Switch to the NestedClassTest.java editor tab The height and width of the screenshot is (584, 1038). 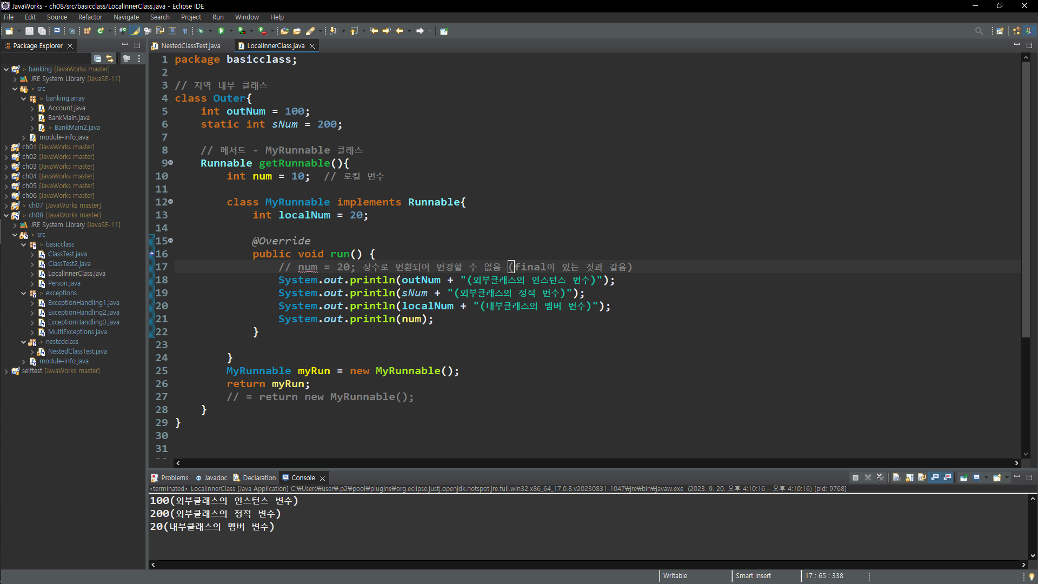coord(190,46)
